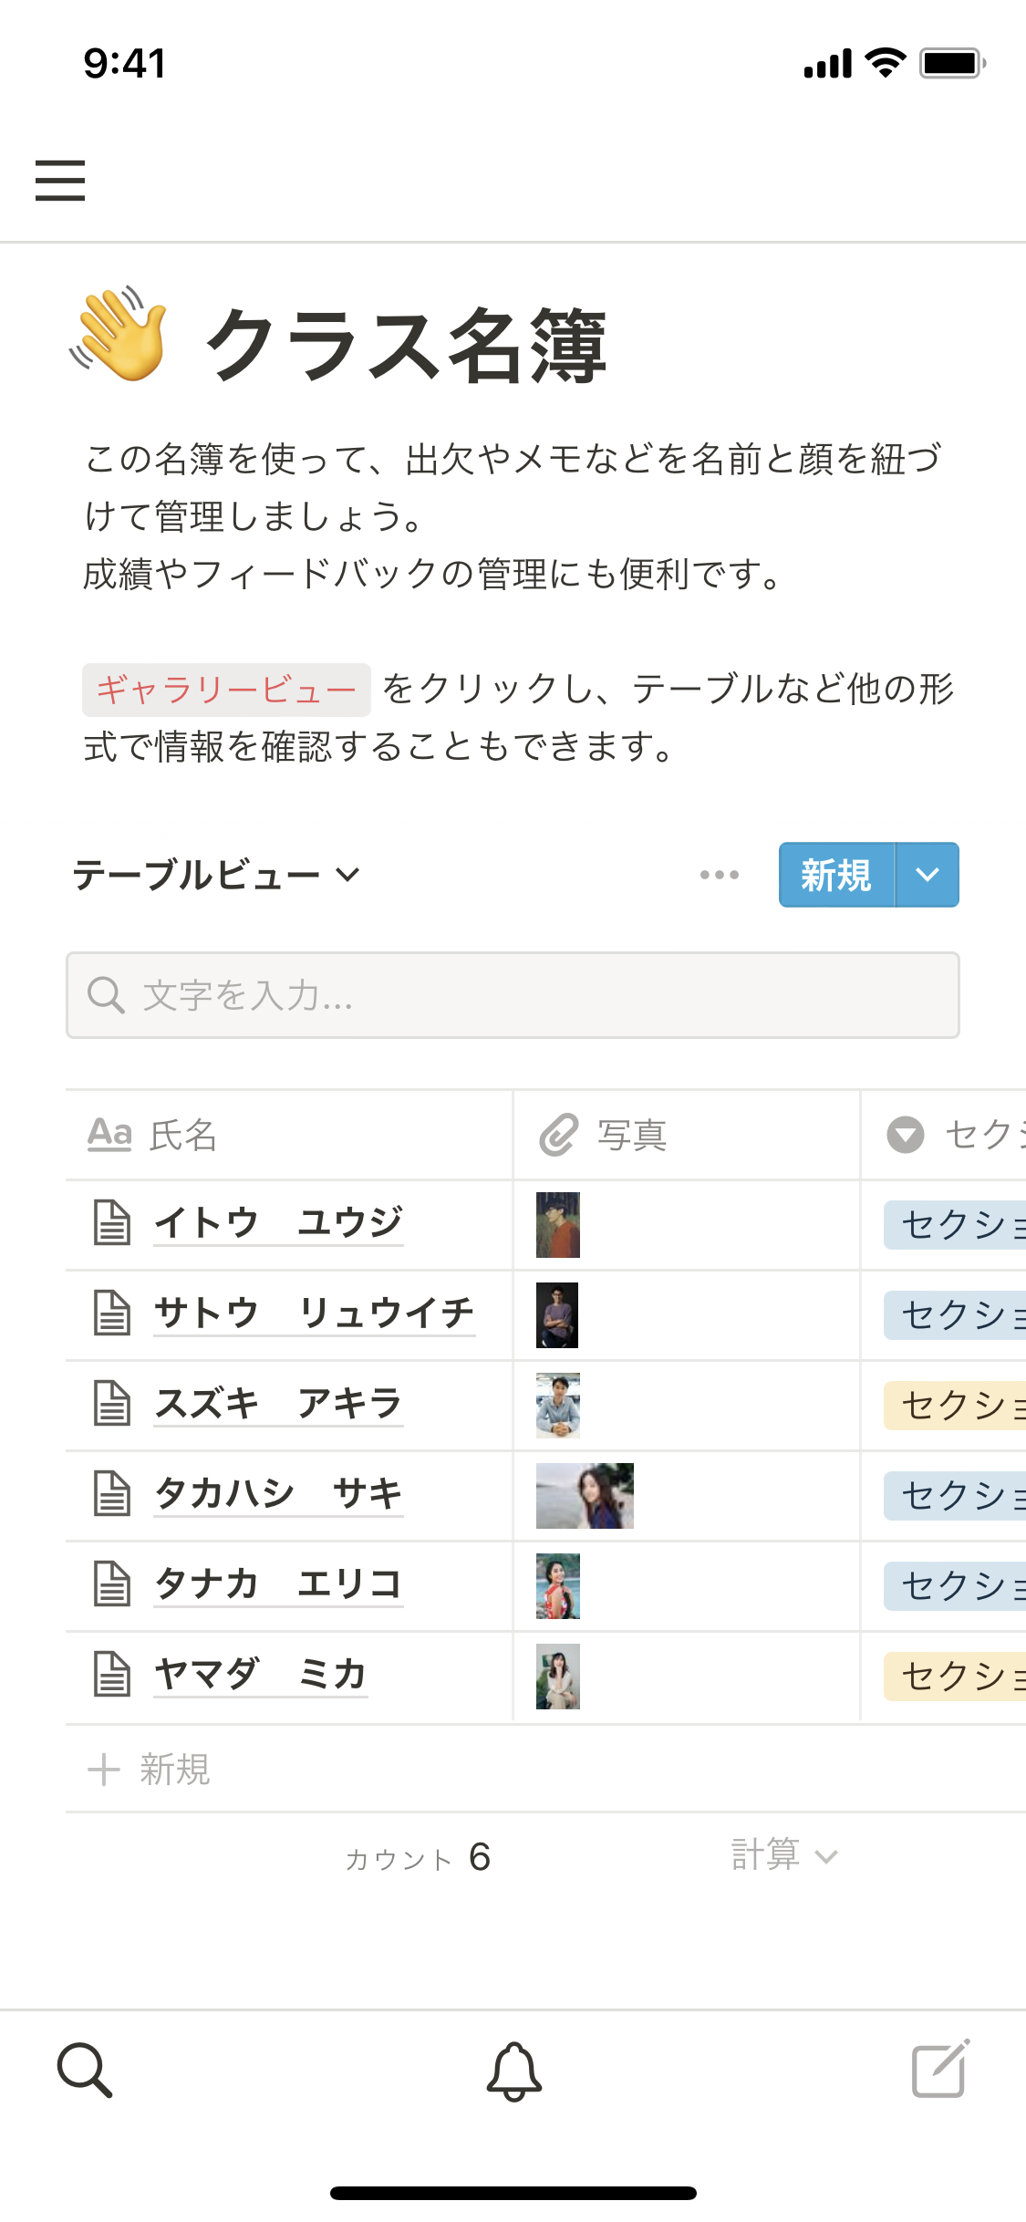Viewport: 1026px width, 2222px height.
Task: Click the 写真 column attachment header
Action: [604, 1135]
